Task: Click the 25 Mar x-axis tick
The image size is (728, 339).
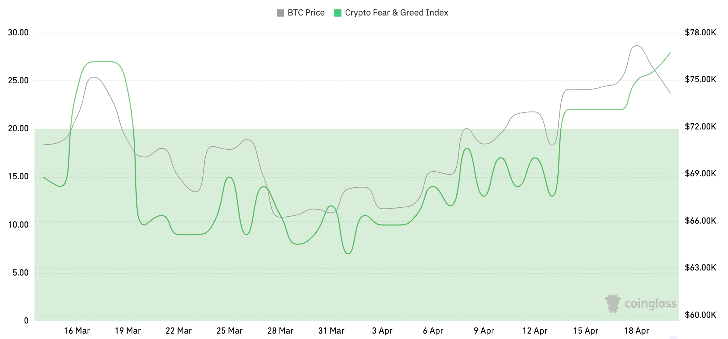Action: point(229,331)
